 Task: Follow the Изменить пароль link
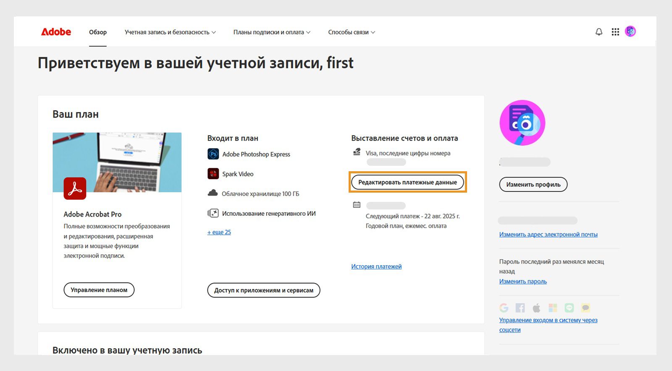point(522,281)
